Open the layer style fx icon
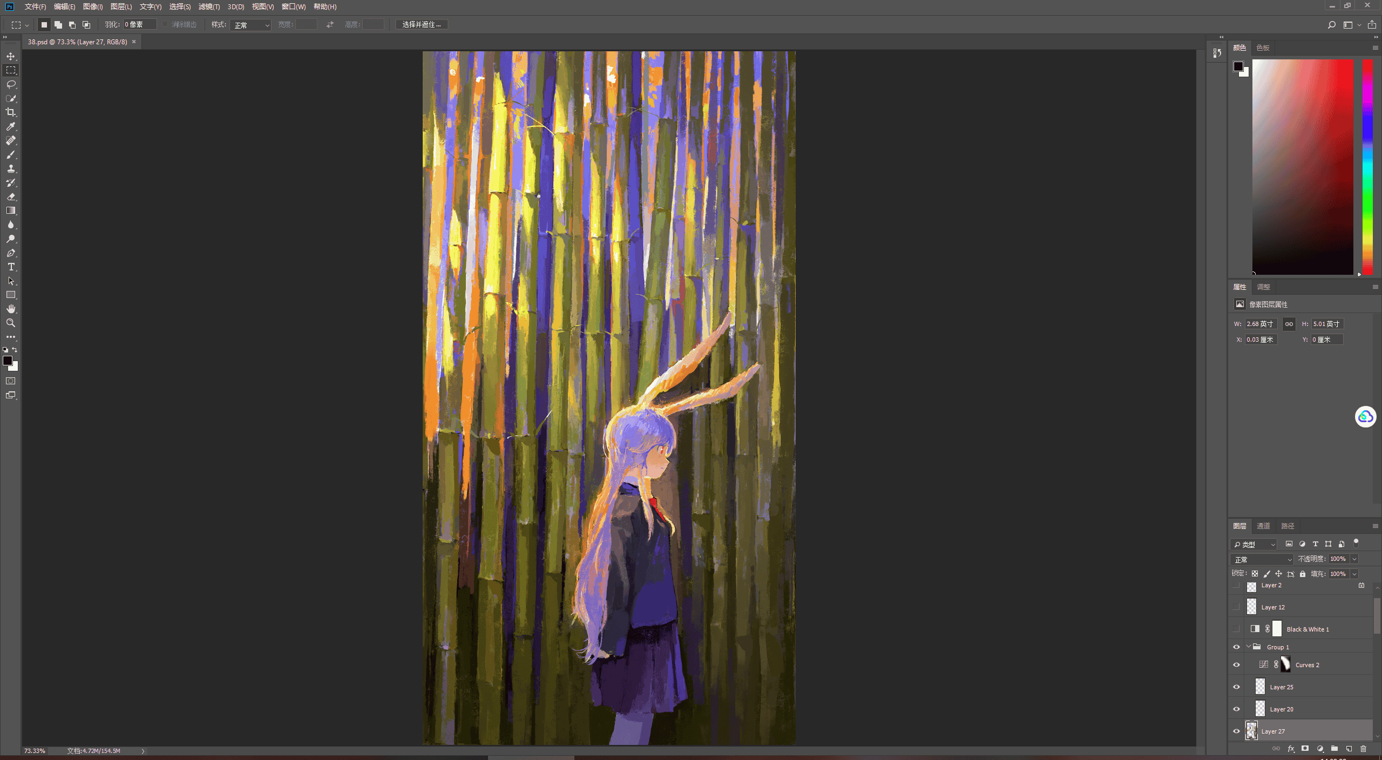This screenshot has height=760, width=1382. [x=1291, y=749]
